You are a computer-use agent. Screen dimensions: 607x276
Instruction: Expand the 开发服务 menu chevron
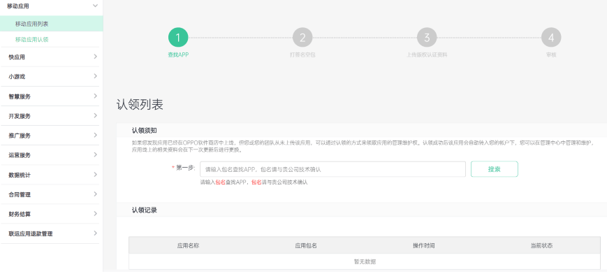[95, 116]
